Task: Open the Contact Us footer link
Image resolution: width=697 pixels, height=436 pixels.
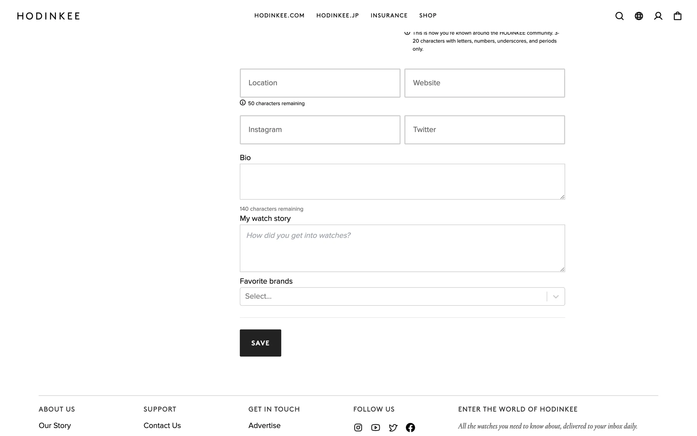Action: point(162,425)
